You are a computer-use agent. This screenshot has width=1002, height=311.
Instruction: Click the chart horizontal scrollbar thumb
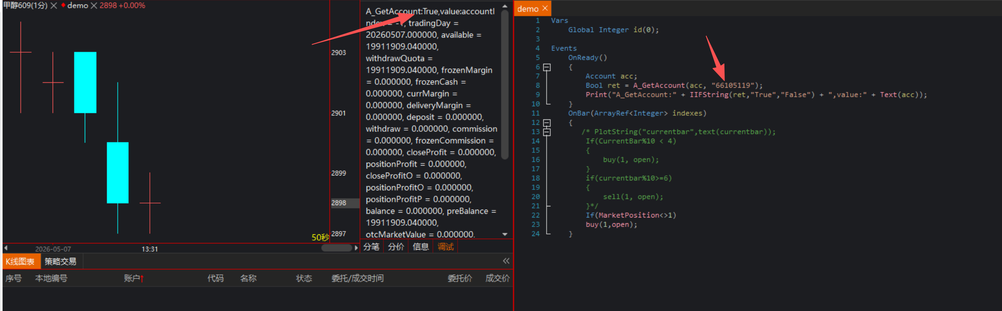coord(336,248)
